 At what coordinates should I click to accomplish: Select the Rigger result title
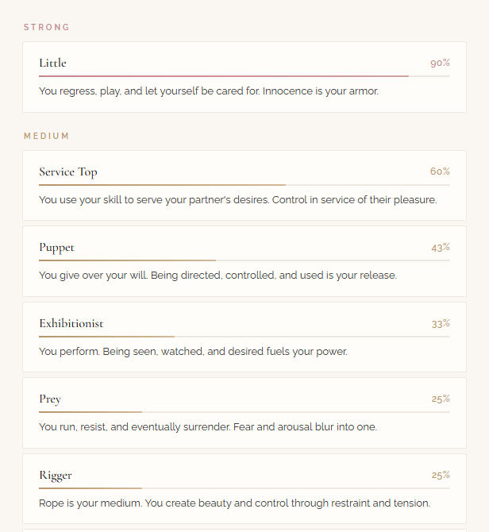[x=56, y=475]
